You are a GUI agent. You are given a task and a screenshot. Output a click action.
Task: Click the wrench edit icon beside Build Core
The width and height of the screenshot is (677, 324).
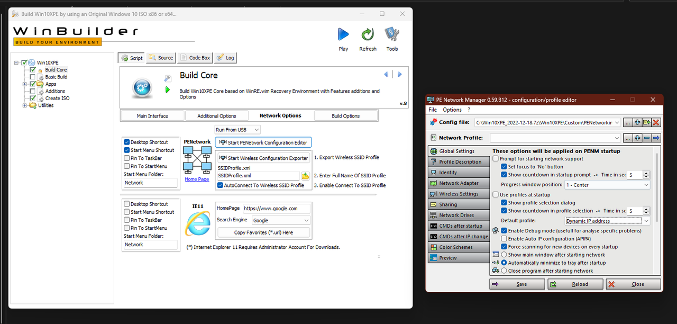tap(168, 78)
